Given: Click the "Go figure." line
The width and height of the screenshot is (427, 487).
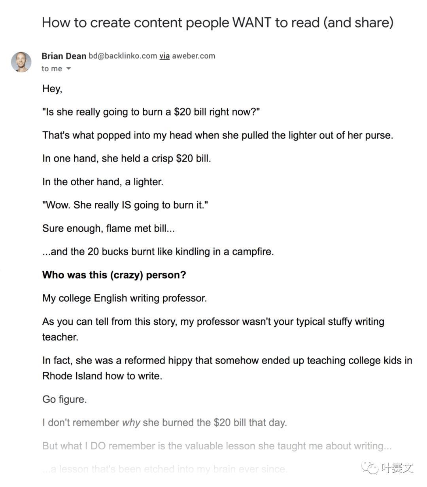Looking at the screenshot, I should coord(64,399).
